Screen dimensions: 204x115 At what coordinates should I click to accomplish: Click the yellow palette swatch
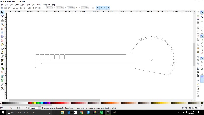(x=35, y=103)
